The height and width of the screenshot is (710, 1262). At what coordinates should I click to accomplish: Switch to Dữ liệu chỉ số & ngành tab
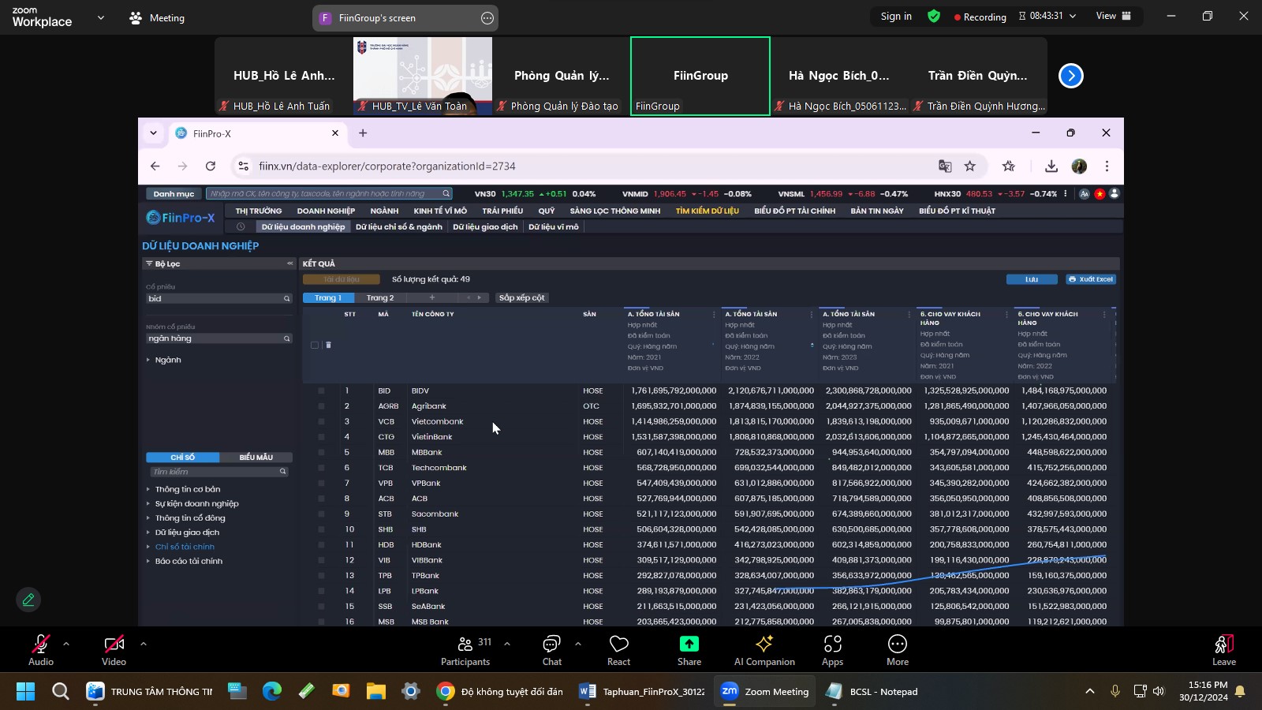click(x=399, y=226)
